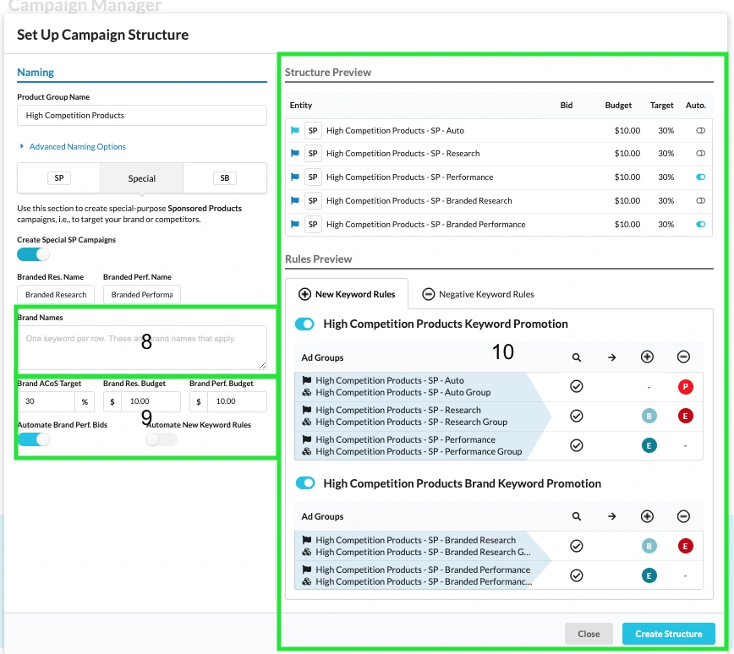Screen dimensions: 734x654
Task: Click the Brand Names text area
Action: point(142,347)
